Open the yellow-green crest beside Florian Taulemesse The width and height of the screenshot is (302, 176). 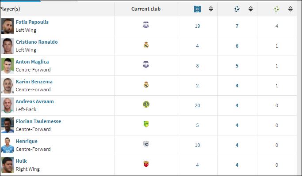pos(146,124)
